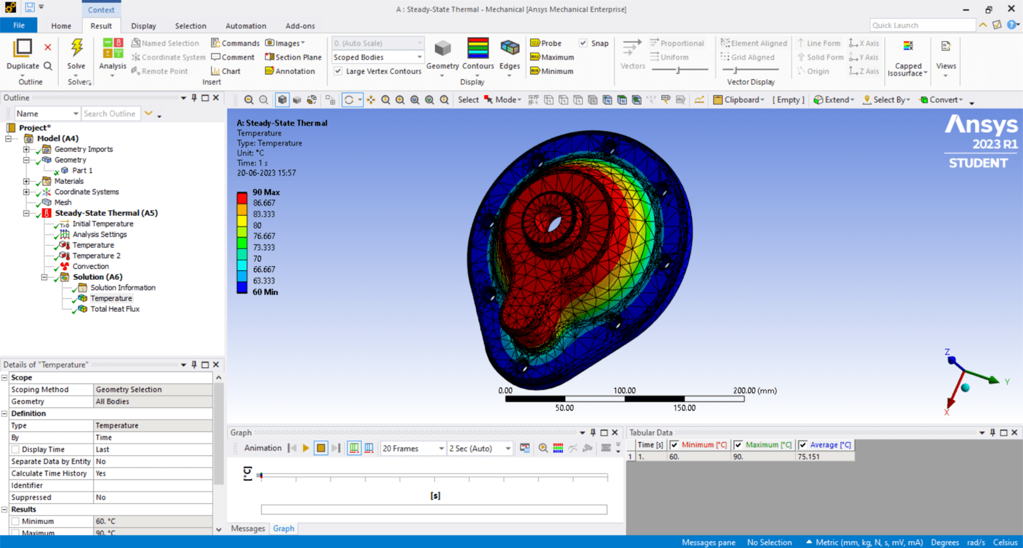Click the delete red X icon in ribbon
Screen dimensions: 1023x548
coord(47,47)
